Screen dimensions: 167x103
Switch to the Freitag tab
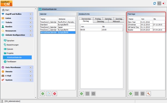[98, 19]
